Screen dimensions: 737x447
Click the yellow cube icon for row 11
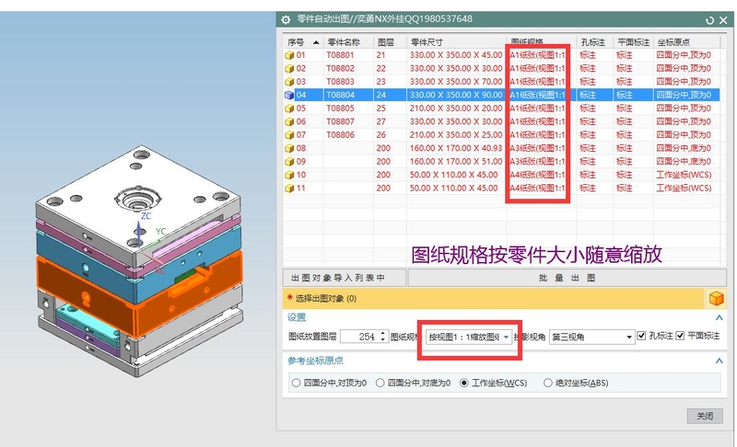click(289, 188)
